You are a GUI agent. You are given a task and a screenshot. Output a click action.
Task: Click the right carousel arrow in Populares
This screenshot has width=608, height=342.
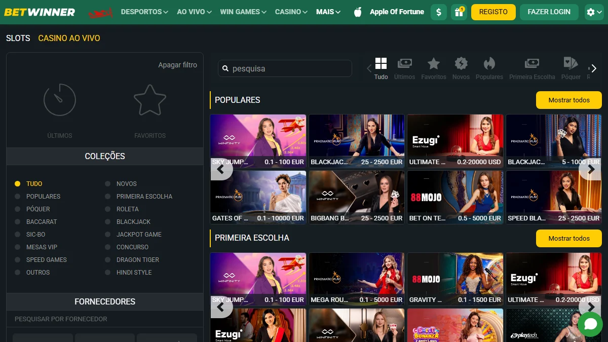click(590, 169)
